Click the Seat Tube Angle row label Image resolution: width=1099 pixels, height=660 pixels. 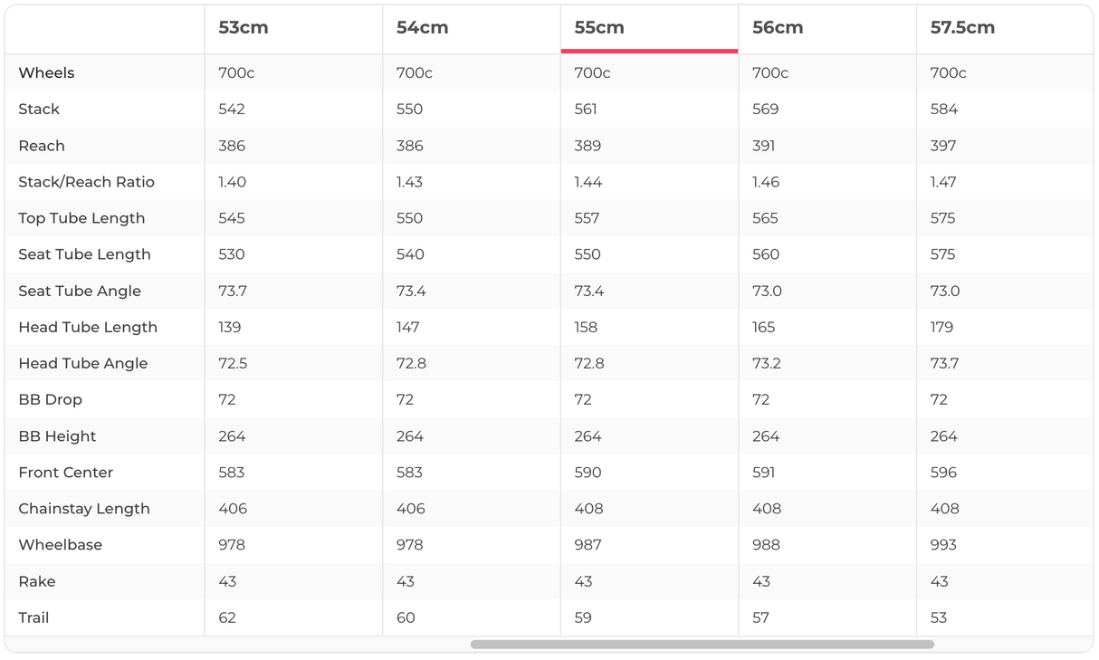click(80, 291)
